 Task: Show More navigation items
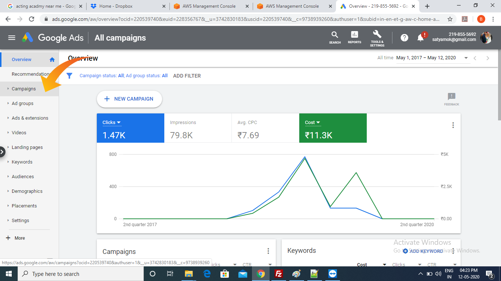(16, 238)
